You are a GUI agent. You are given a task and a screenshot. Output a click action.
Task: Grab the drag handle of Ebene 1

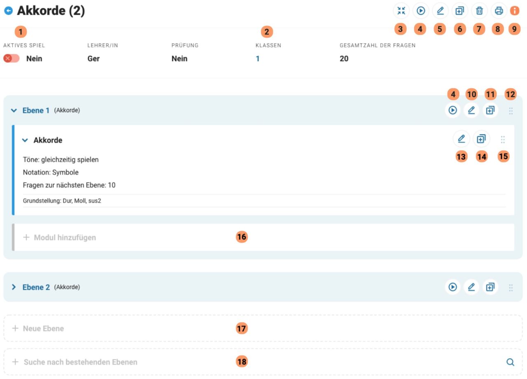(511, 110)
